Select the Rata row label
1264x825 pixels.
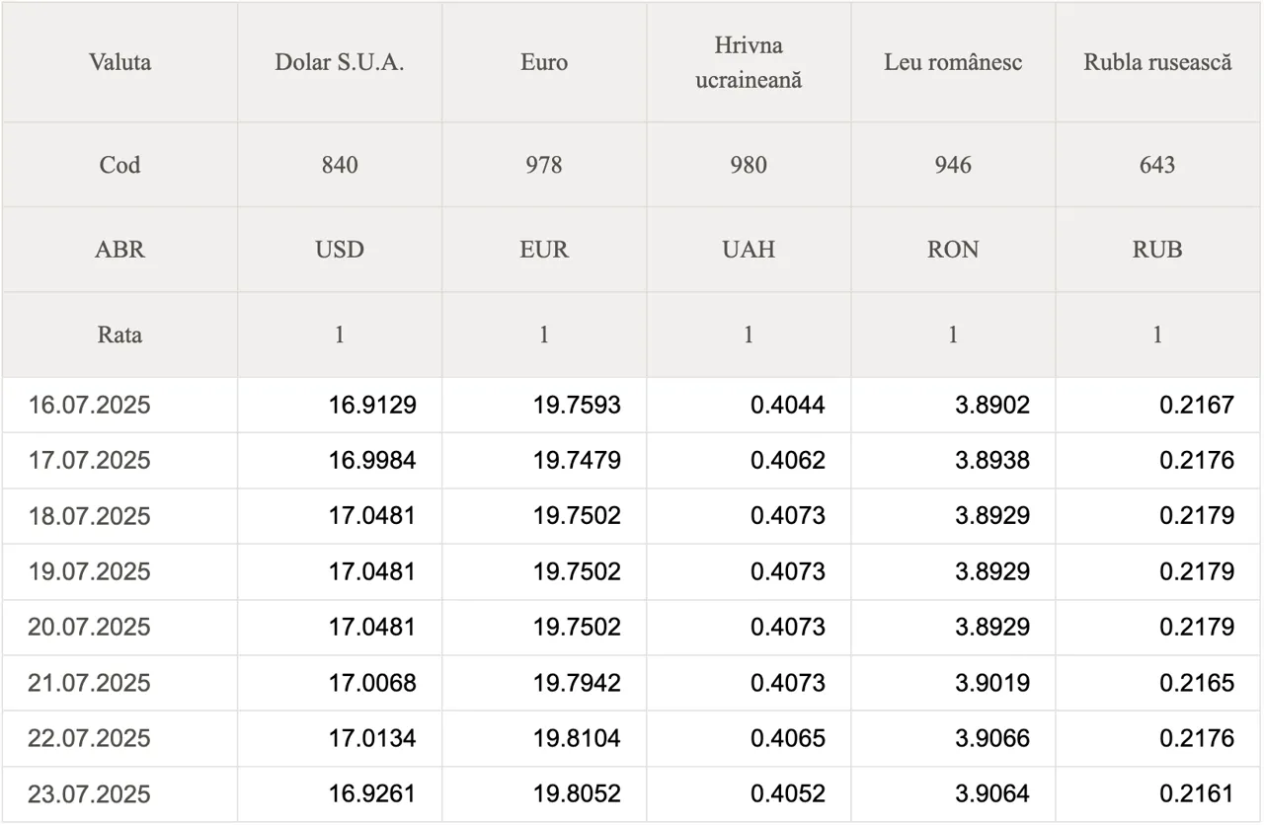(119, 335)
